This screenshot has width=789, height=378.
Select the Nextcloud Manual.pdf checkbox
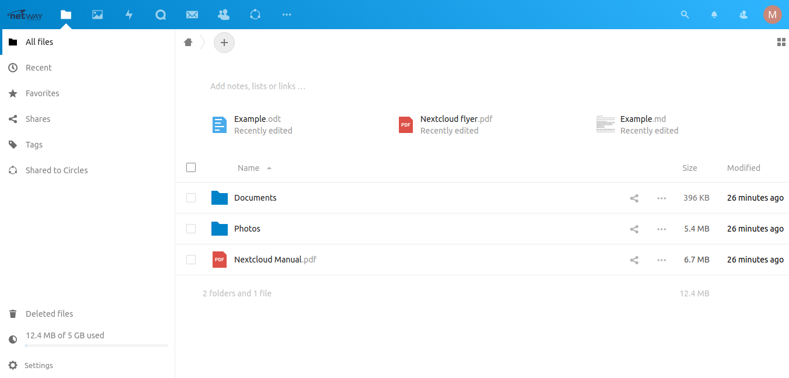(x=191, y=260)
